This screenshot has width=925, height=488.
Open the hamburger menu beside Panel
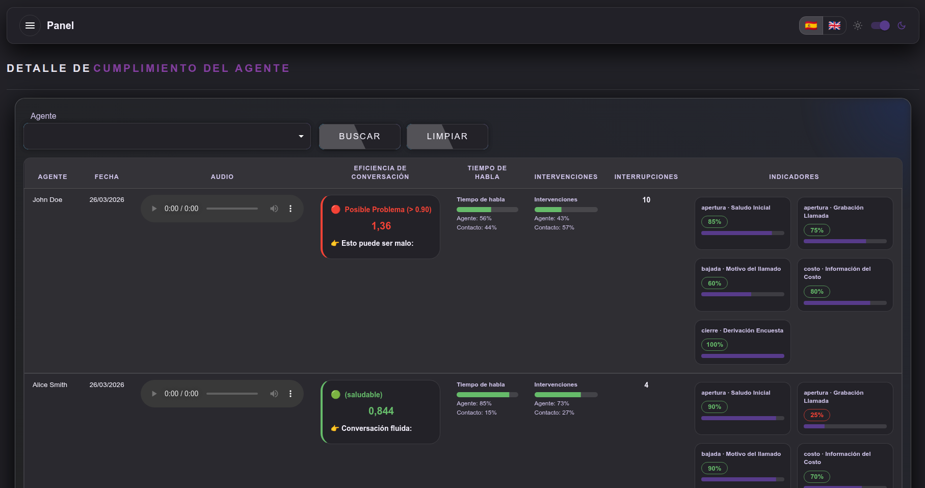click(30, 25)
